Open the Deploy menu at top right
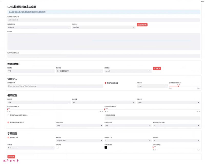Image resolution: width=205 pixels, height=165 pixels. click(202, 1)
